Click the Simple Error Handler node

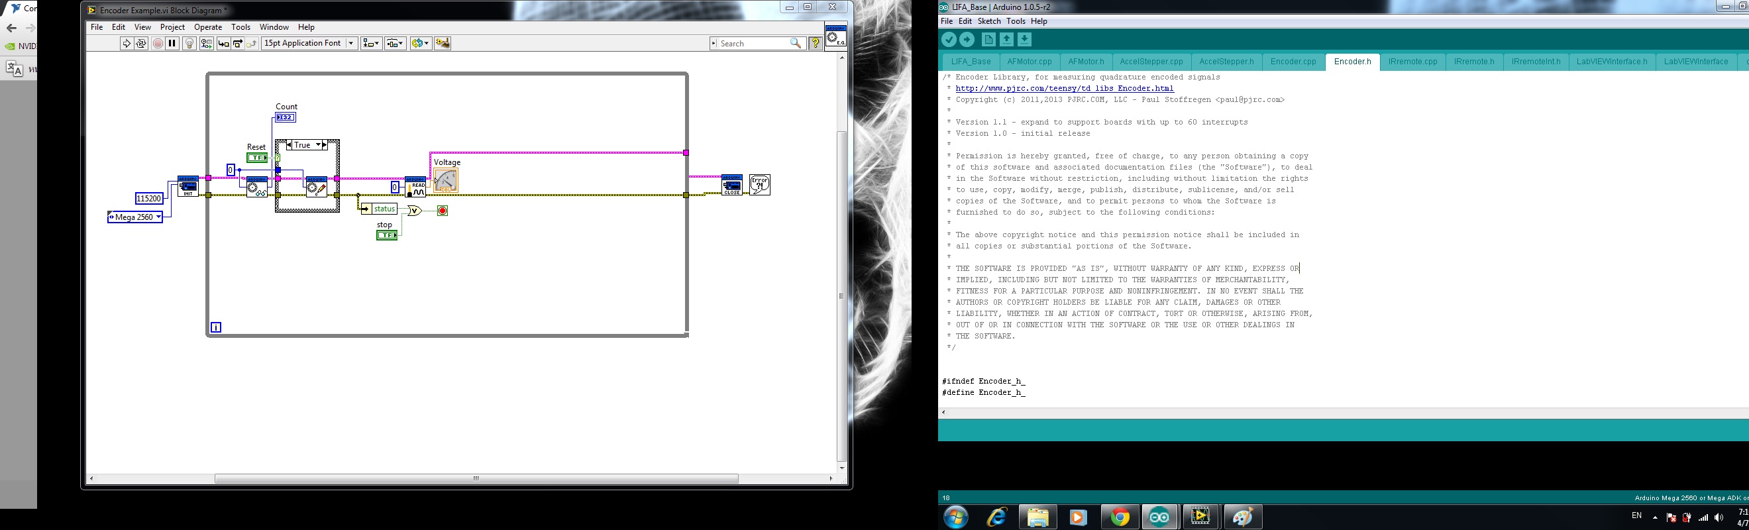tap(760, 185)
